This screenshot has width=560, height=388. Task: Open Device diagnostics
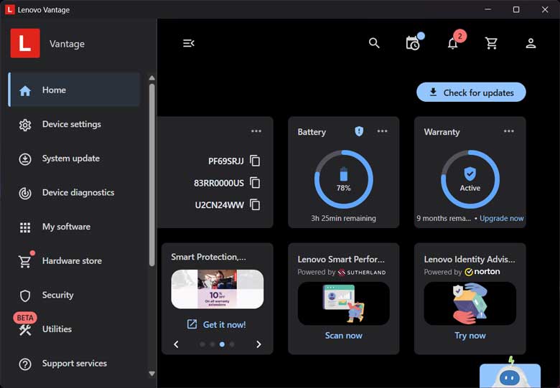click(x=74, y=193)
